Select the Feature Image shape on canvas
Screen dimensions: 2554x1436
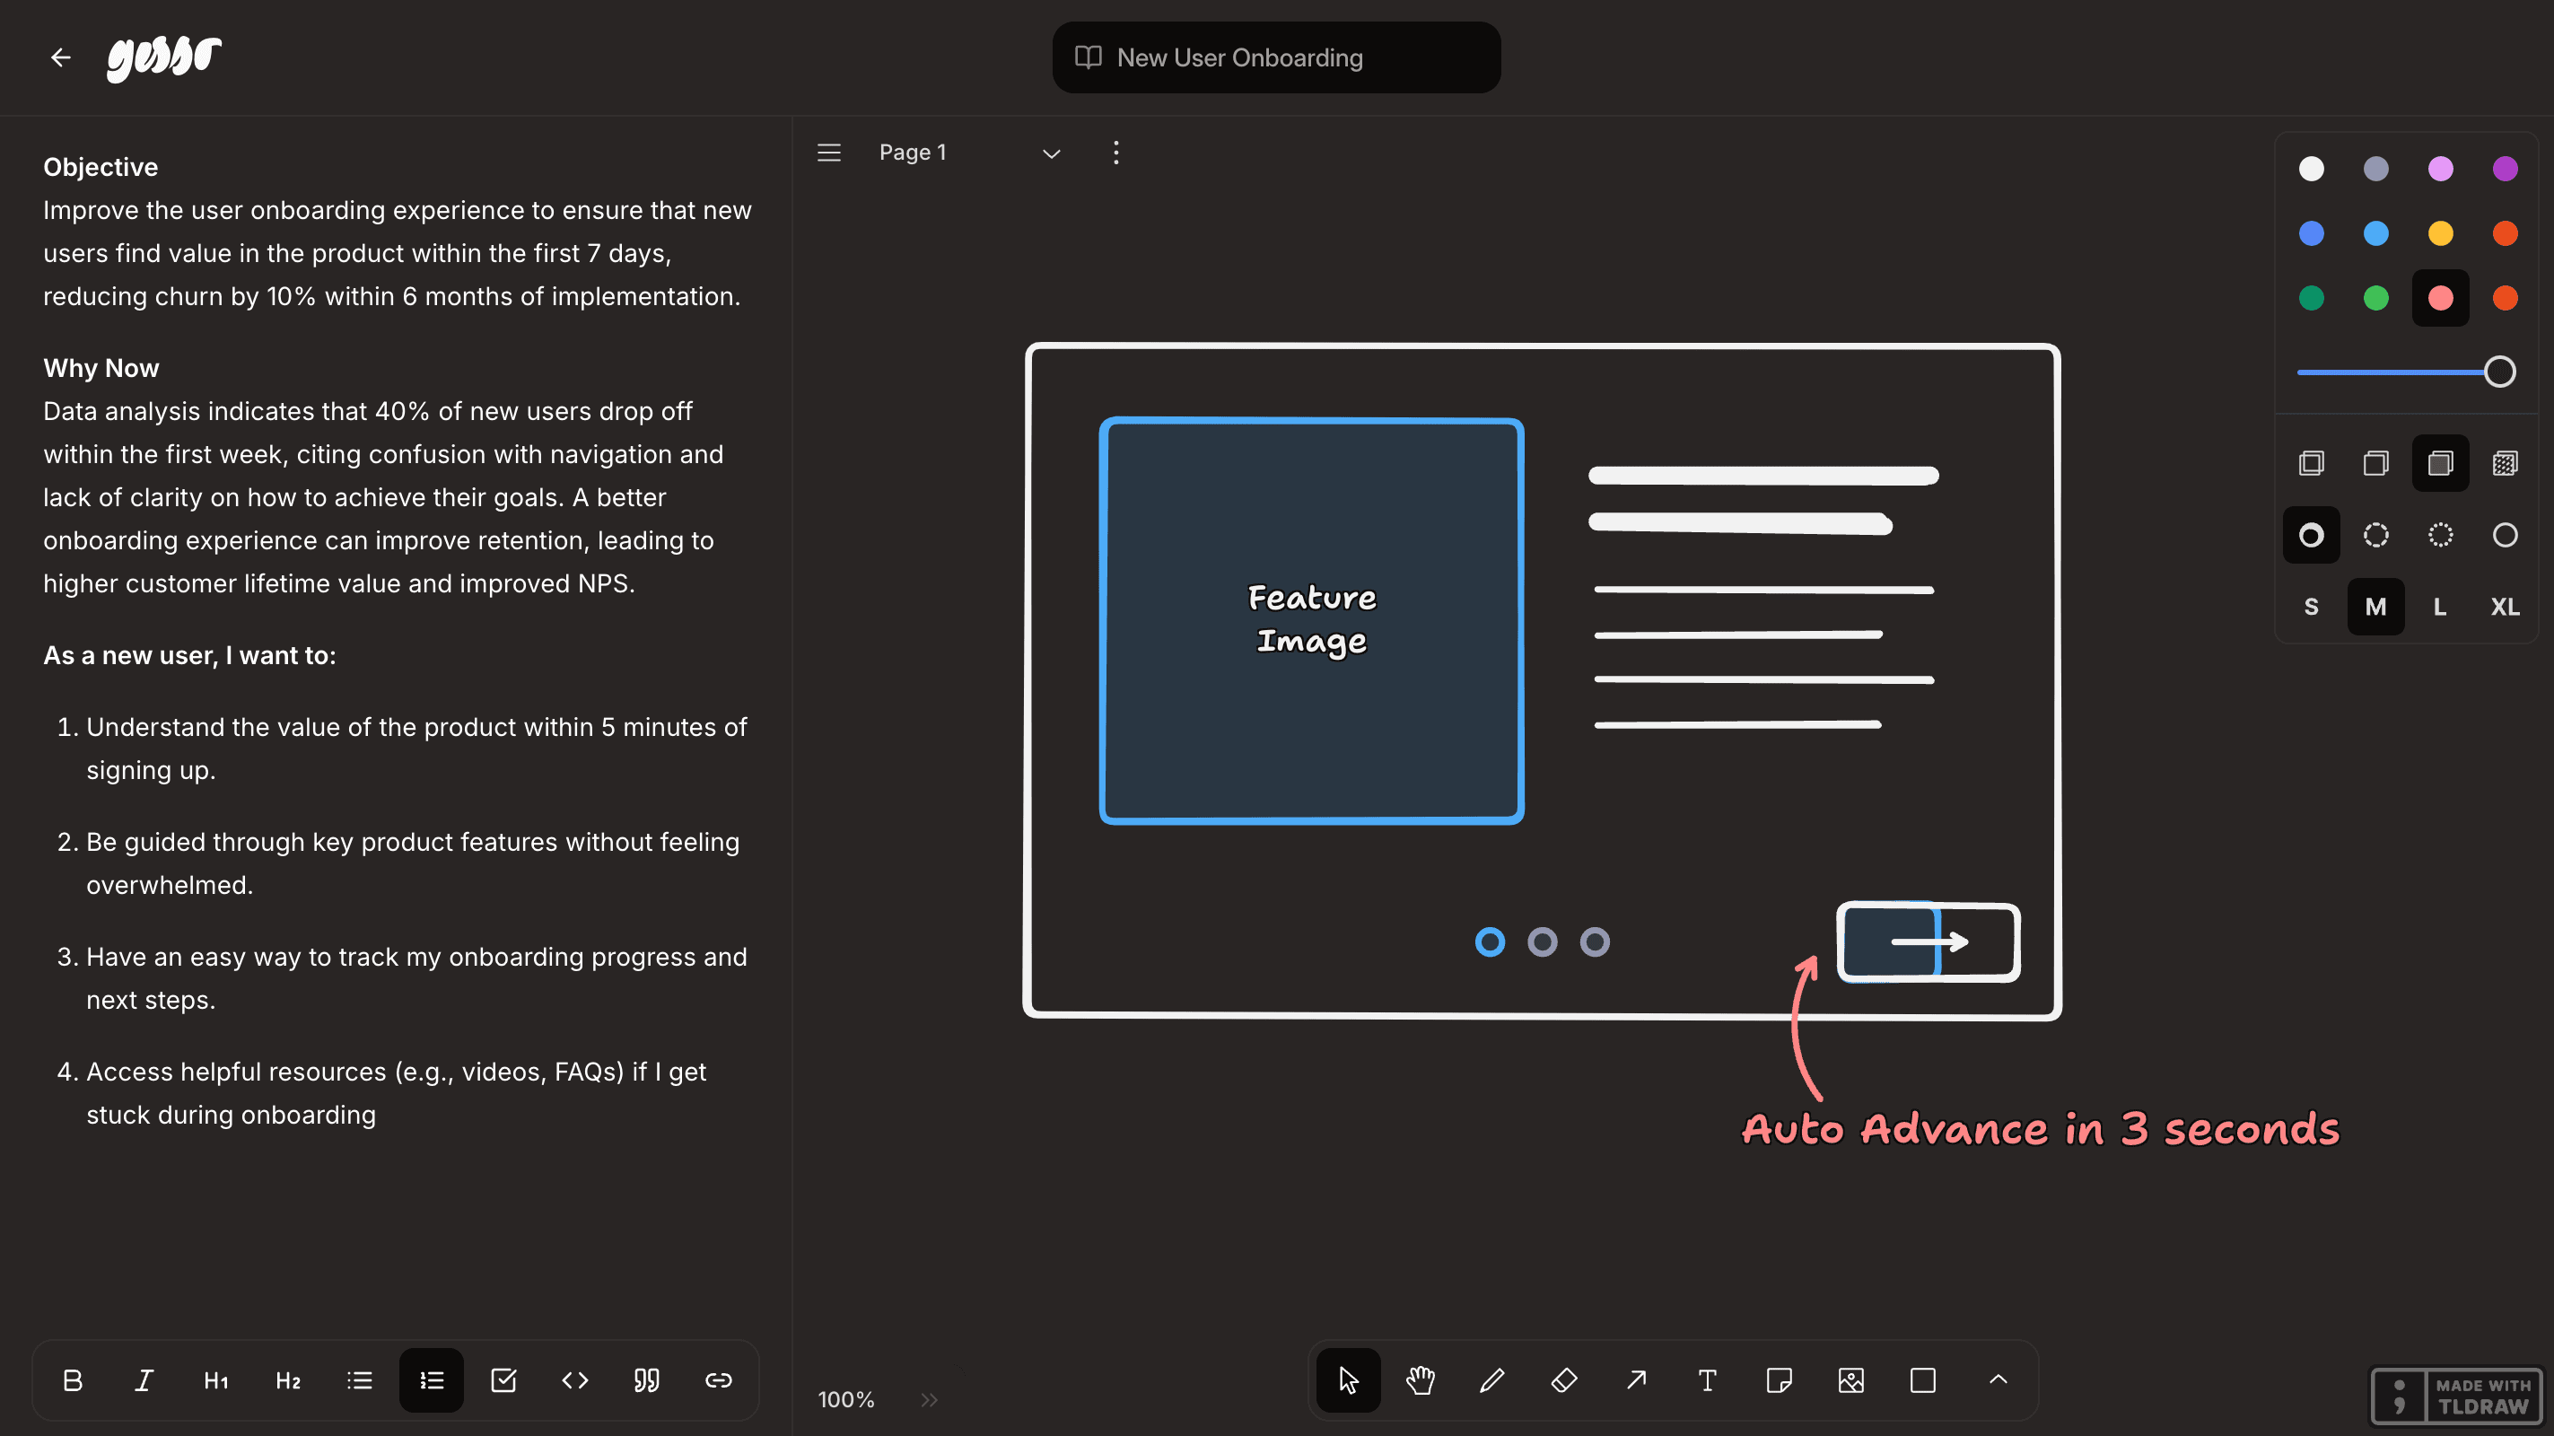point(1311,621)
